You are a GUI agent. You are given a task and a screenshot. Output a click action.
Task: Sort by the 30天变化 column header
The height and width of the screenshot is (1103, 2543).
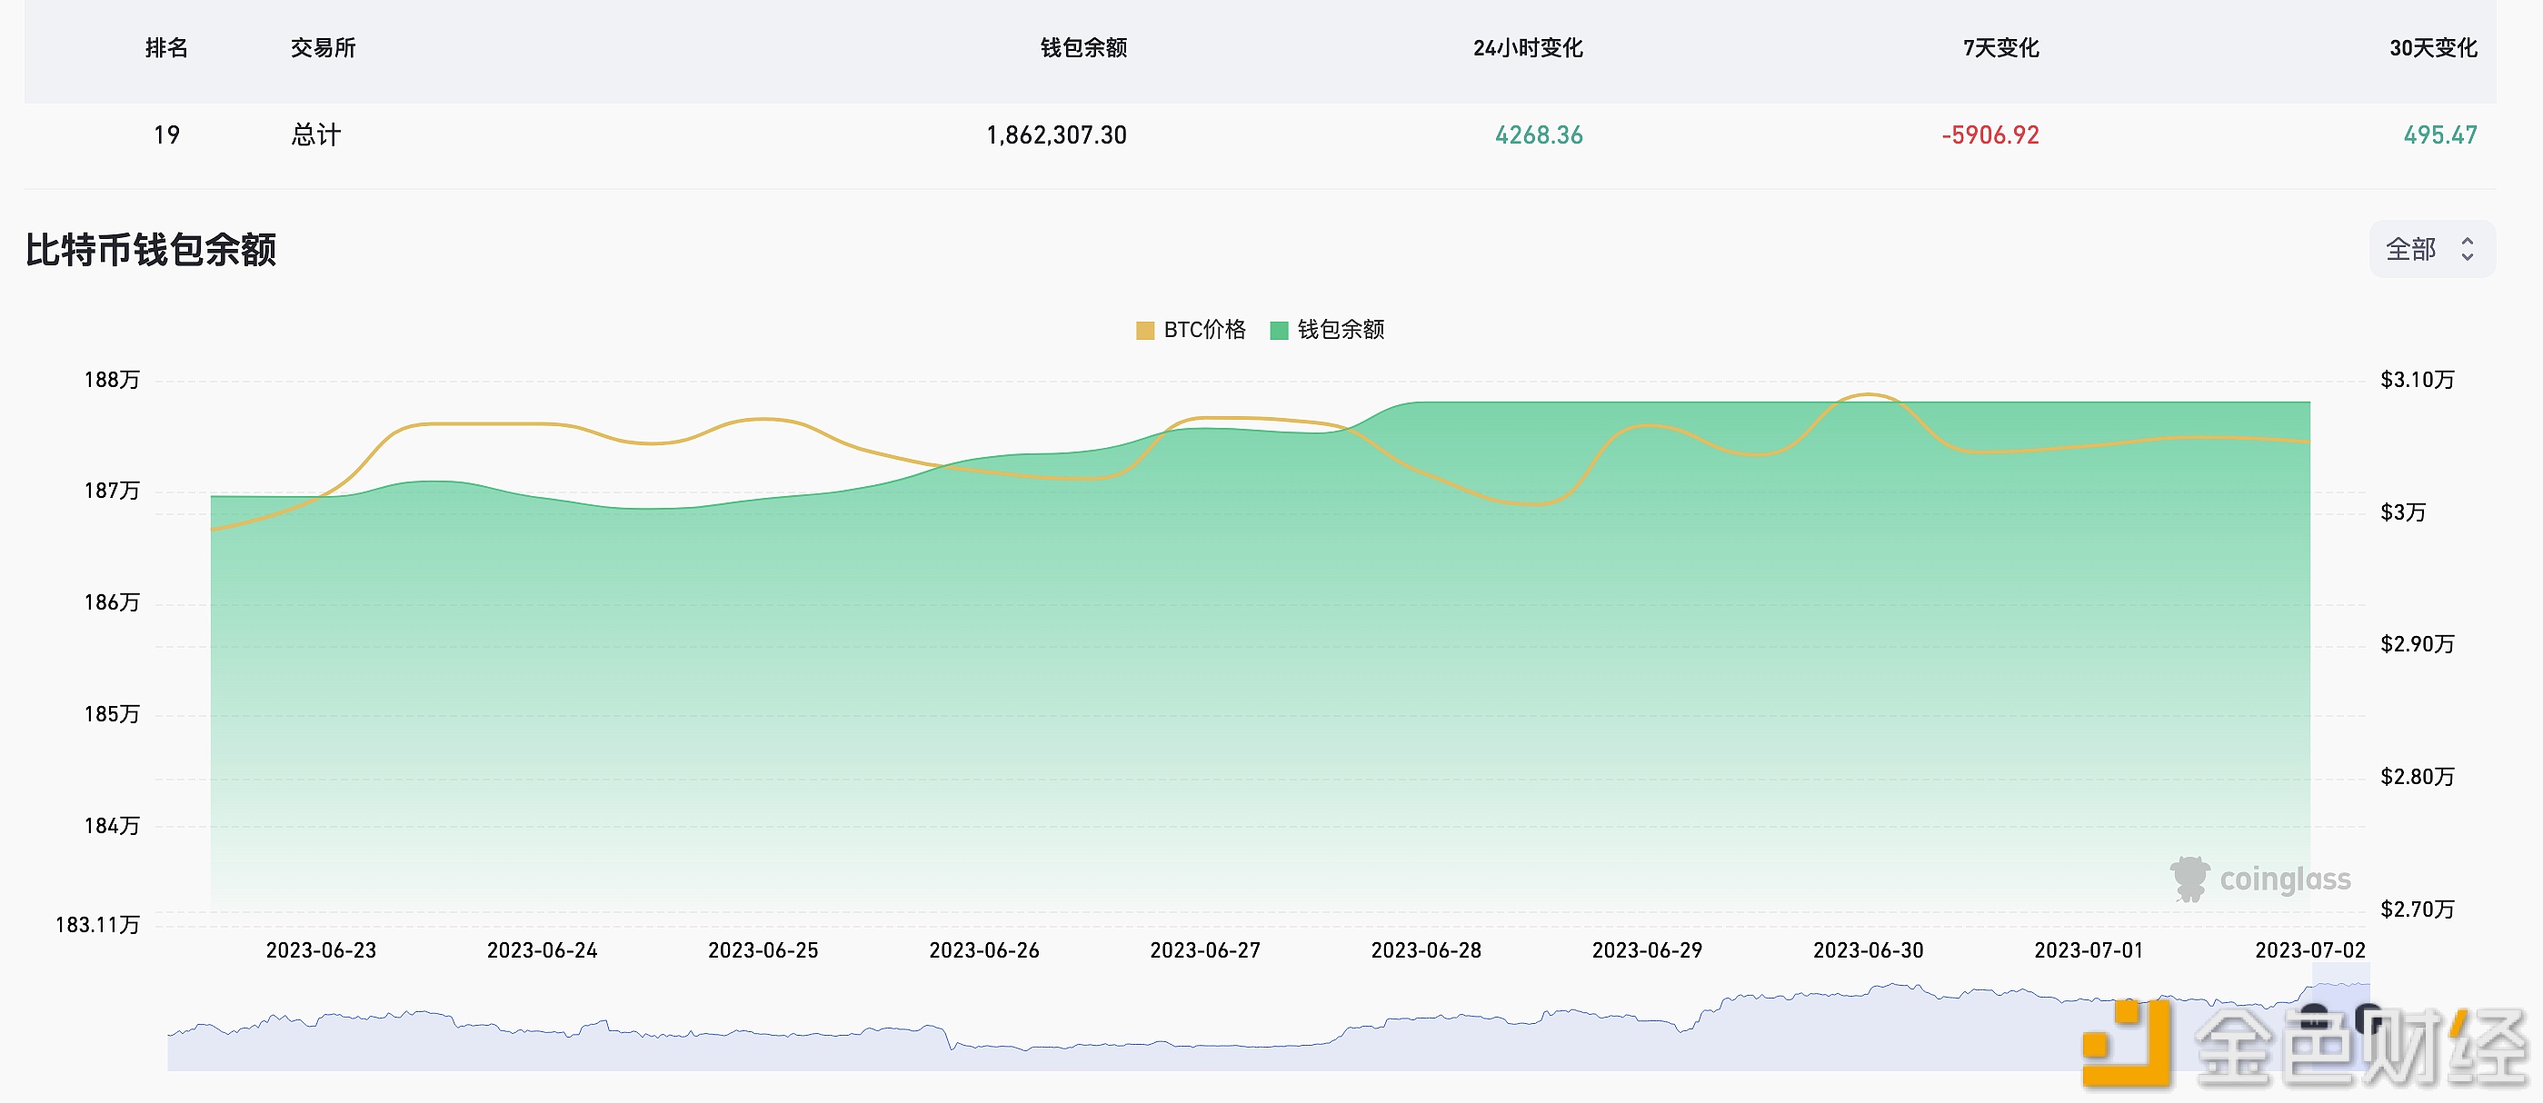tap(2432, 47)
